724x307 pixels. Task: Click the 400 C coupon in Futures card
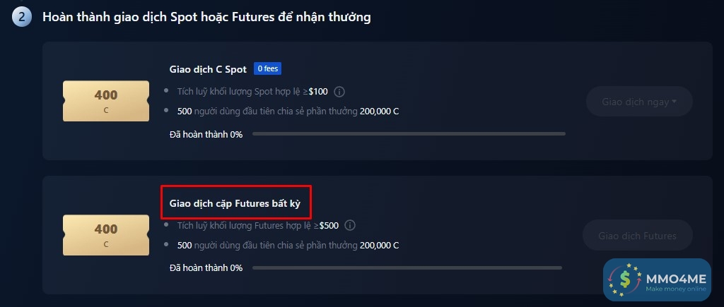(106, 235)
